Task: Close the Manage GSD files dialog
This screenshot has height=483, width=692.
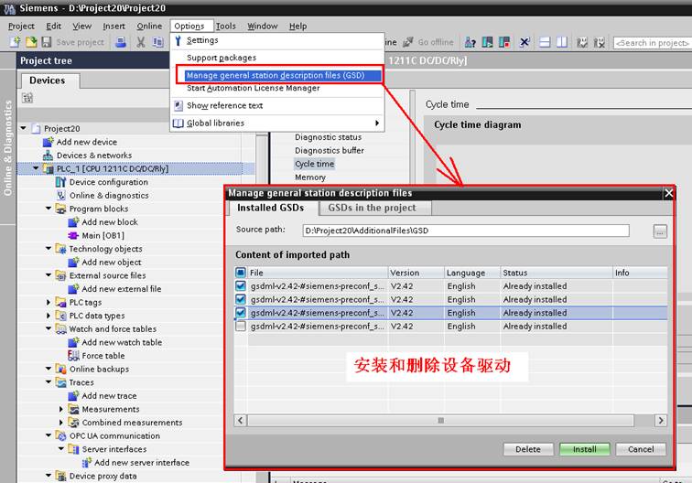Action: pos(668,193)
